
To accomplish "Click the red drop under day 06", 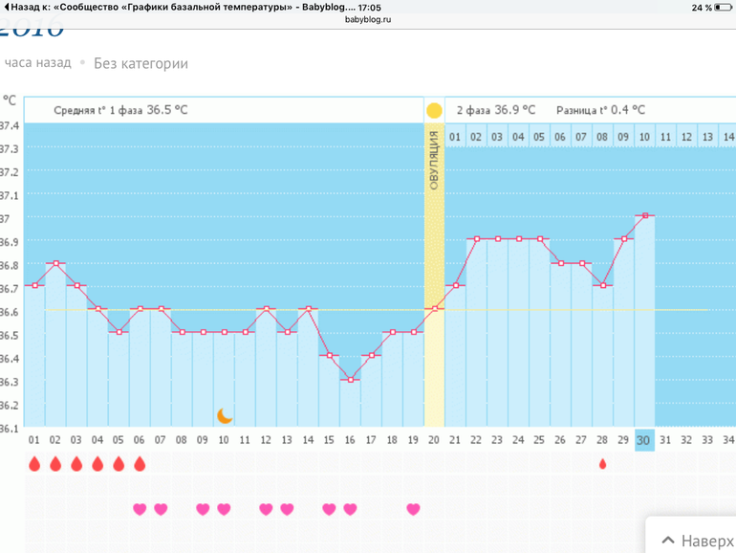I will click(140, 464).
